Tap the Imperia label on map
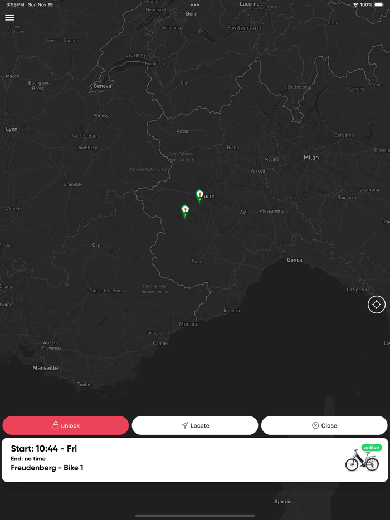390x520 pixels. pyautogui.click(x=232, y=311)
